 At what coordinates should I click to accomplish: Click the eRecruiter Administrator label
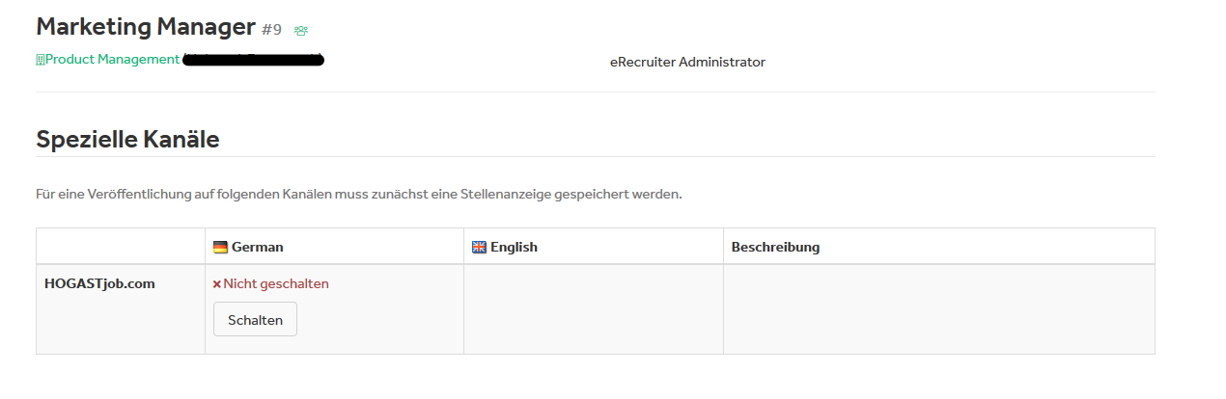pos(687,62)
